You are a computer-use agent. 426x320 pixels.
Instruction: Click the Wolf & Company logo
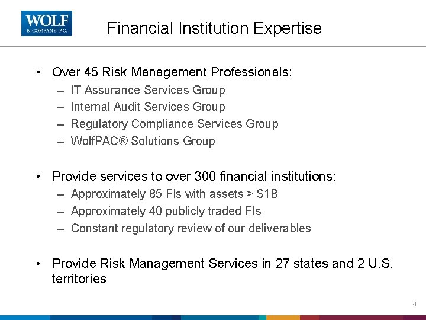(47, 23)
